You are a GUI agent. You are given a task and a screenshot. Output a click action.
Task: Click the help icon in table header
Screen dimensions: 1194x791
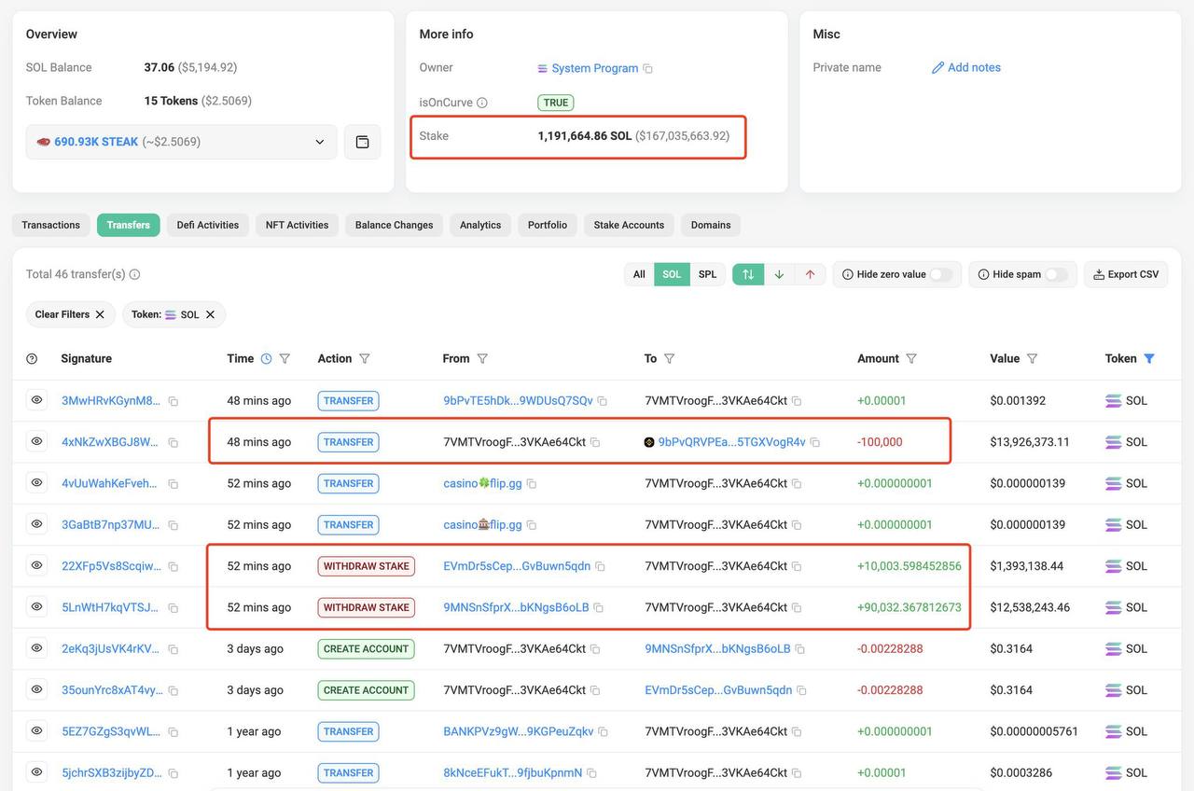click(32, 358)
